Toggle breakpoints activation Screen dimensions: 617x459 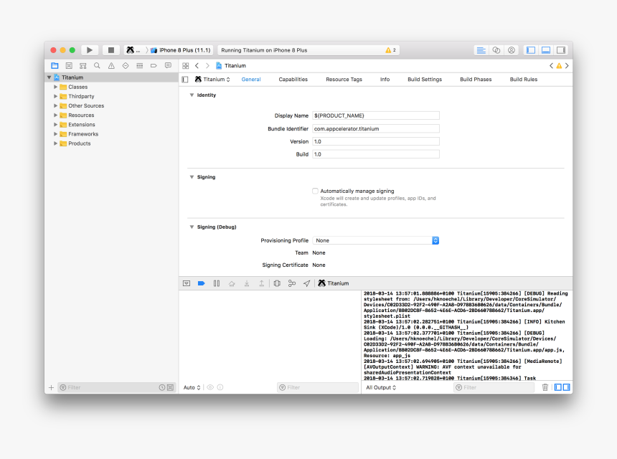201,283
